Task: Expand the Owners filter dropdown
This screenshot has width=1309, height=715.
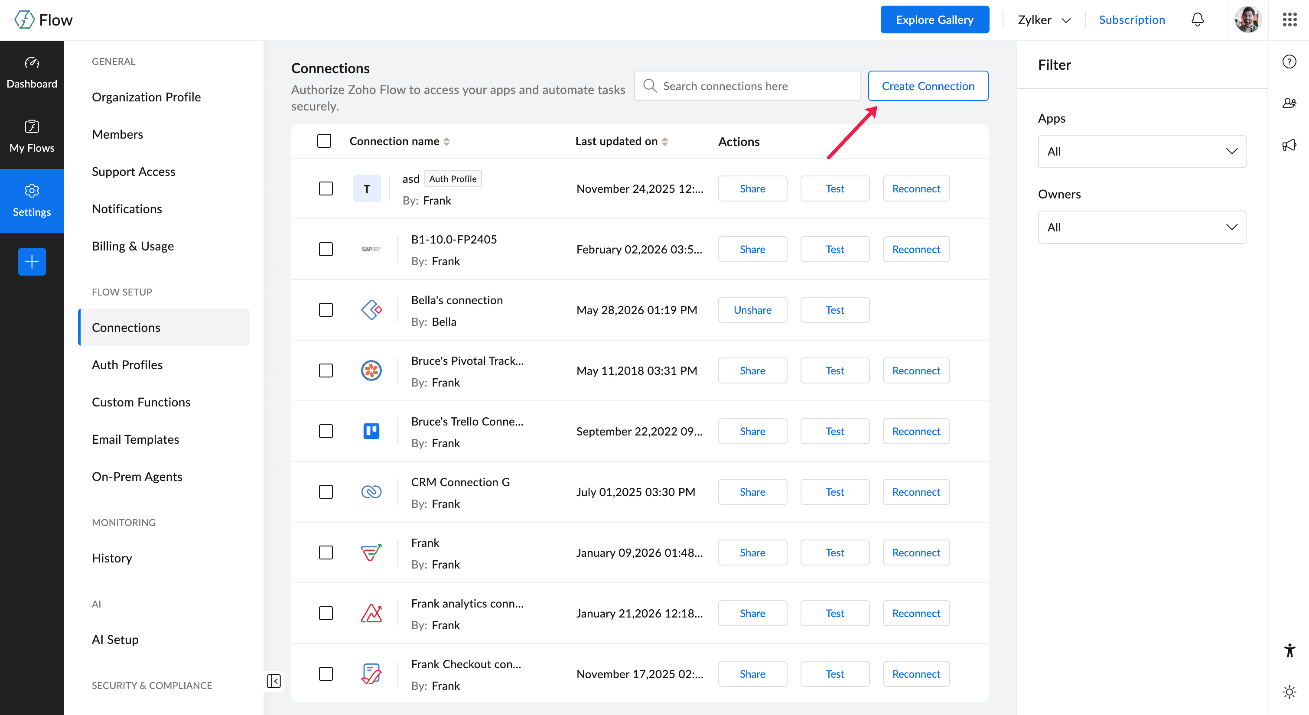Action: point(1142,227)
